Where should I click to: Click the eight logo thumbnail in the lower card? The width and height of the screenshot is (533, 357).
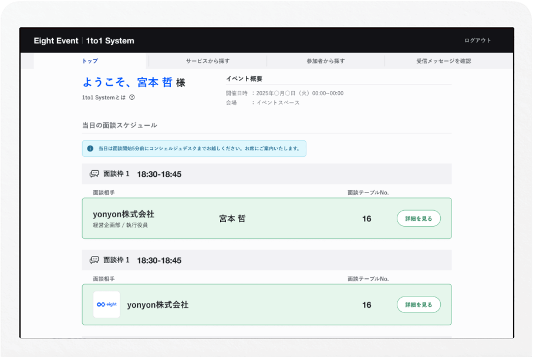tap(107, 305)
